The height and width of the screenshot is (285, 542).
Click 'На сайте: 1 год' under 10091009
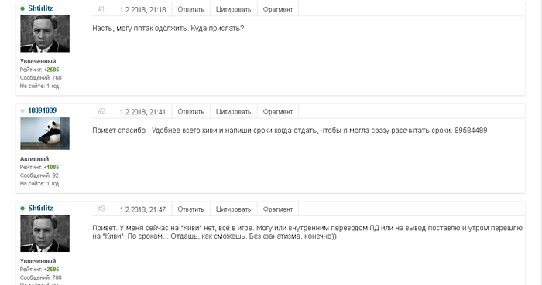pos(39,184)
